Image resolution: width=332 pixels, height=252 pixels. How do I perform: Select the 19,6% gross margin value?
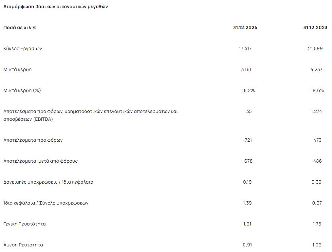tap(317, 90)
